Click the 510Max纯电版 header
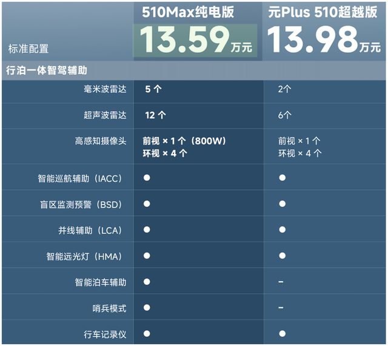The image size is (388, 346). (188, 12)
